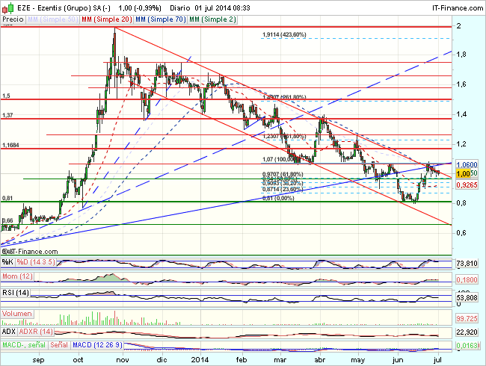This screenshot has height=366, width=486.
Task: Open the %K stochastic indicator label
Action: pyautogui.click(x=8, y=261)
